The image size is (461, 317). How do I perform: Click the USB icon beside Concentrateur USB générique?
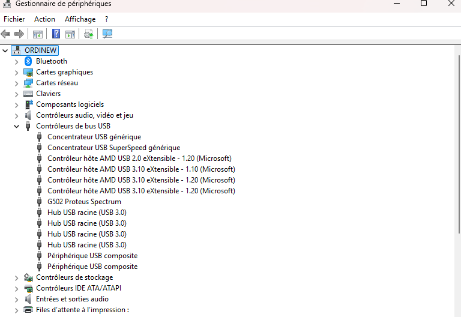[x=39, y=137]
